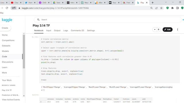The height and width of the screenshot is (103, 184).
Task: Open the three-dot notebook options menu
Action: click(x=177, y=29)
